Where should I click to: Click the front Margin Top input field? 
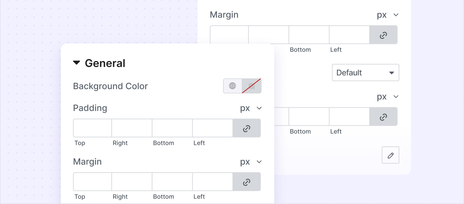93,182
